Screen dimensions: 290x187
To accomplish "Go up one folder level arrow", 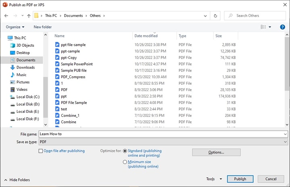I will [29, 16].
